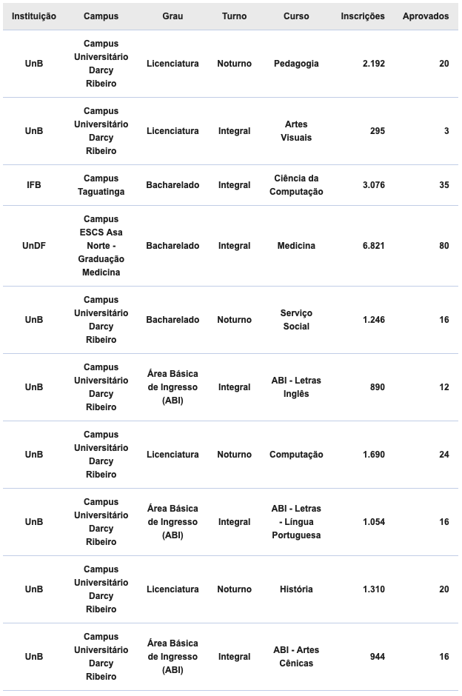This screenshot has width=462, height=696.
Task: Select the Medicina course cell
Action: click(x=296, y=246)
